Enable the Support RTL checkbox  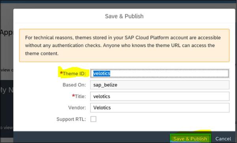click(x=93, y=119)
